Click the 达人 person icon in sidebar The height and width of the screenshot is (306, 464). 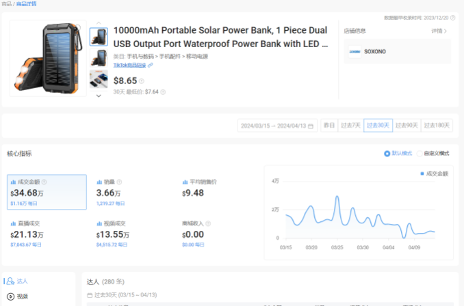(x=10, y=281)
